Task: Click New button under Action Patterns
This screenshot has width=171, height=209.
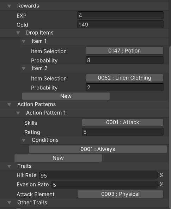Action: click(x=58, y=158)
